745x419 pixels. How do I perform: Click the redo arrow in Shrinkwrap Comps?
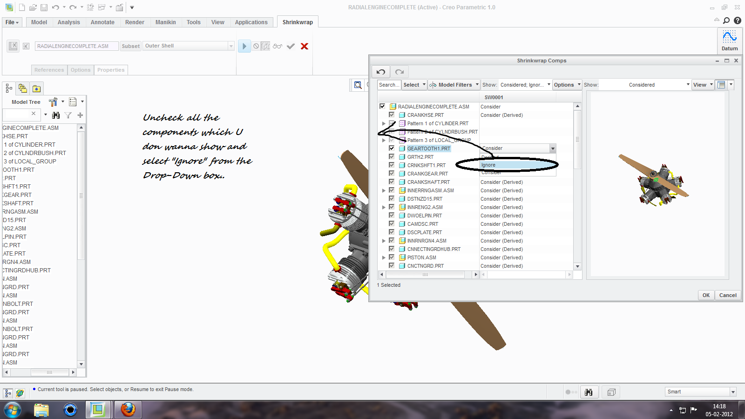(399, 72)
